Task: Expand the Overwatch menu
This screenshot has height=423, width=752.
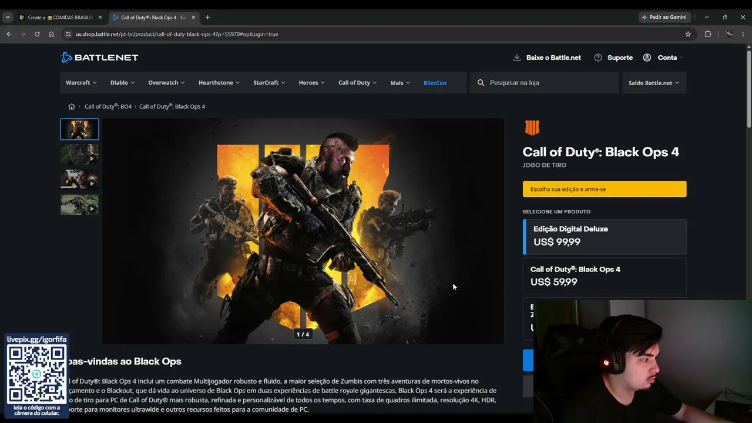Action: [166, 83]
